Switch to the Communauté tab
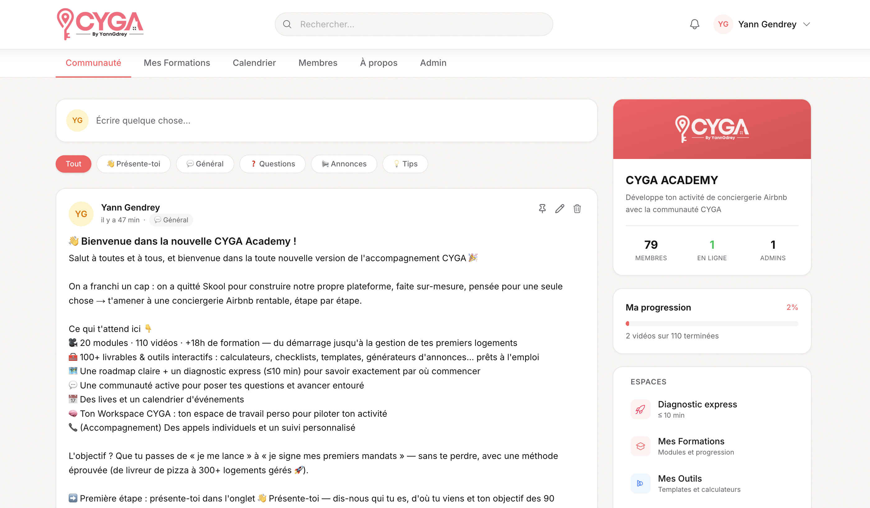 click(93, 63)
